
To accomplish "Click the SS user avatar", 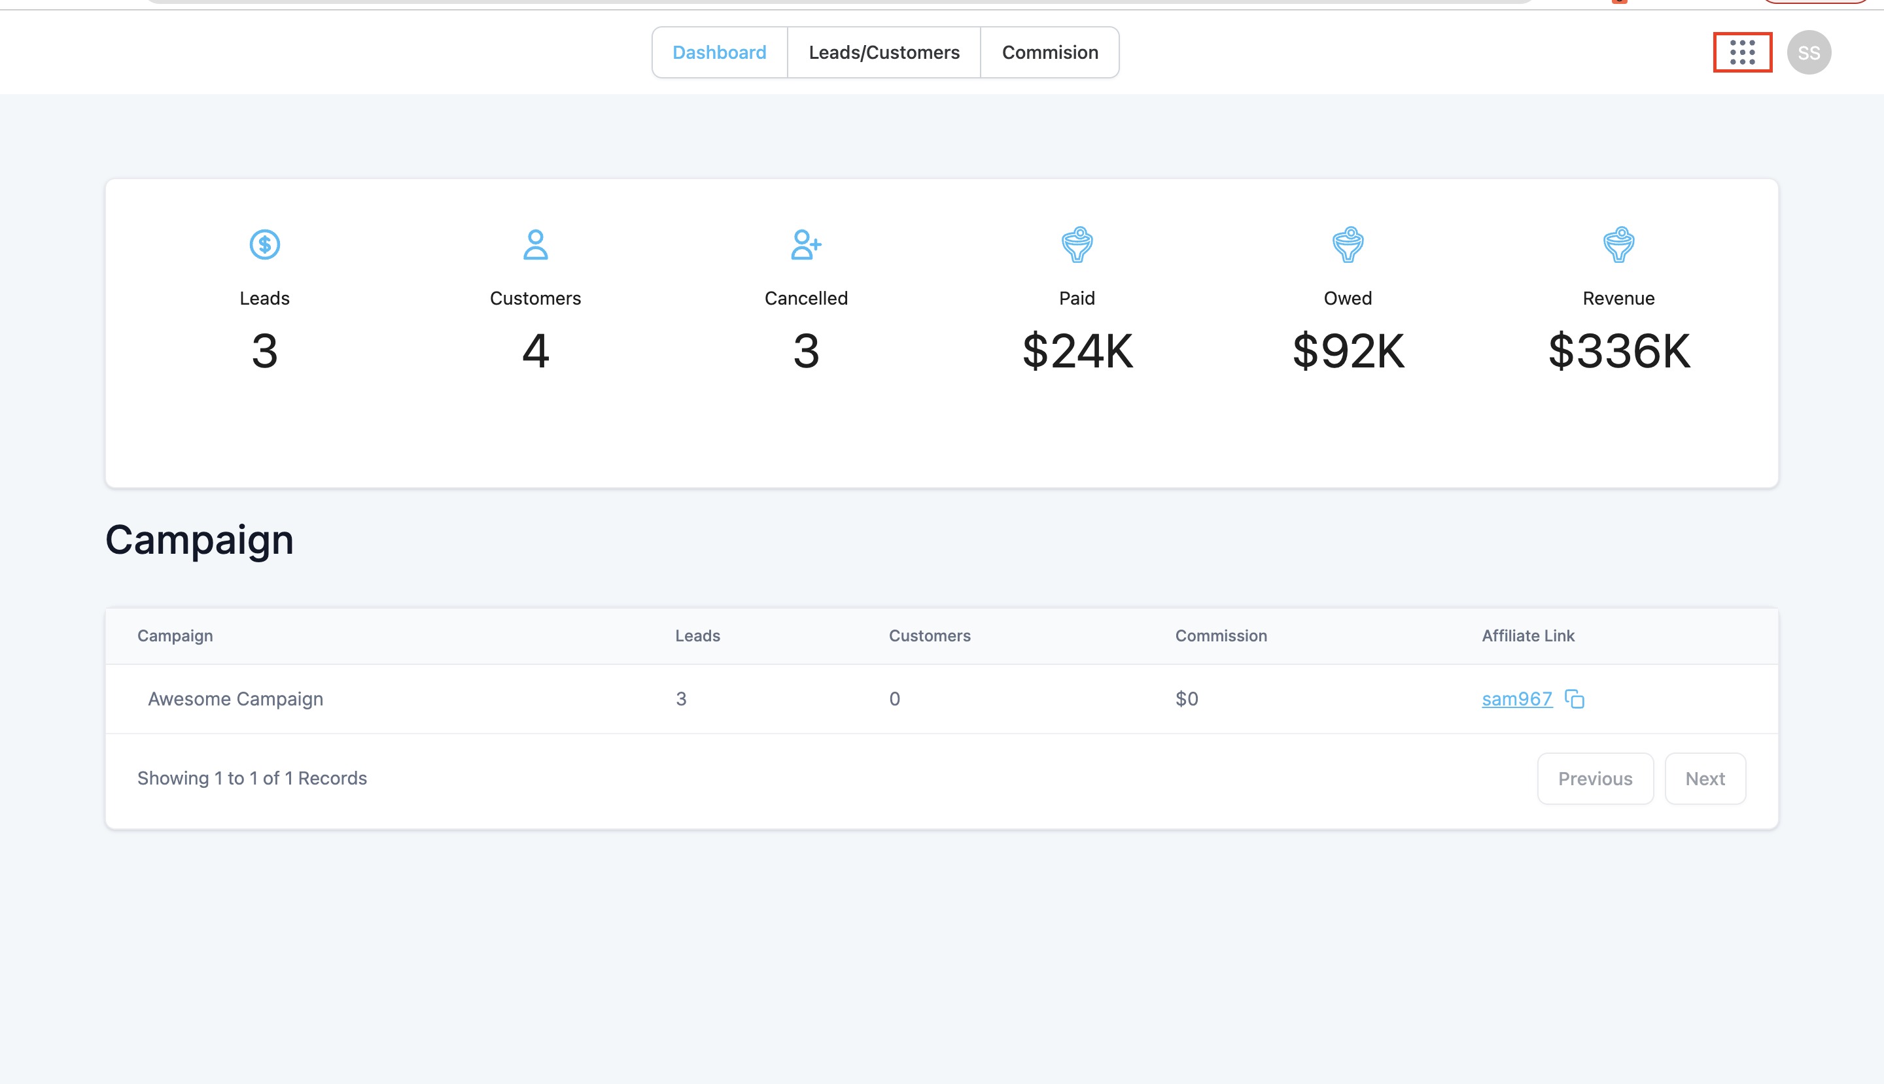I will coord(1808,53).
